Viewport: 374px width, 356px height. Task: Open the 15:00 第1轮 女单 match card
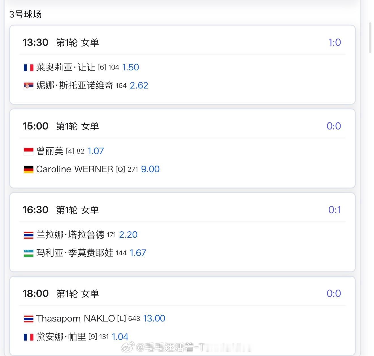pyautogui.click(x=182, y=148)
